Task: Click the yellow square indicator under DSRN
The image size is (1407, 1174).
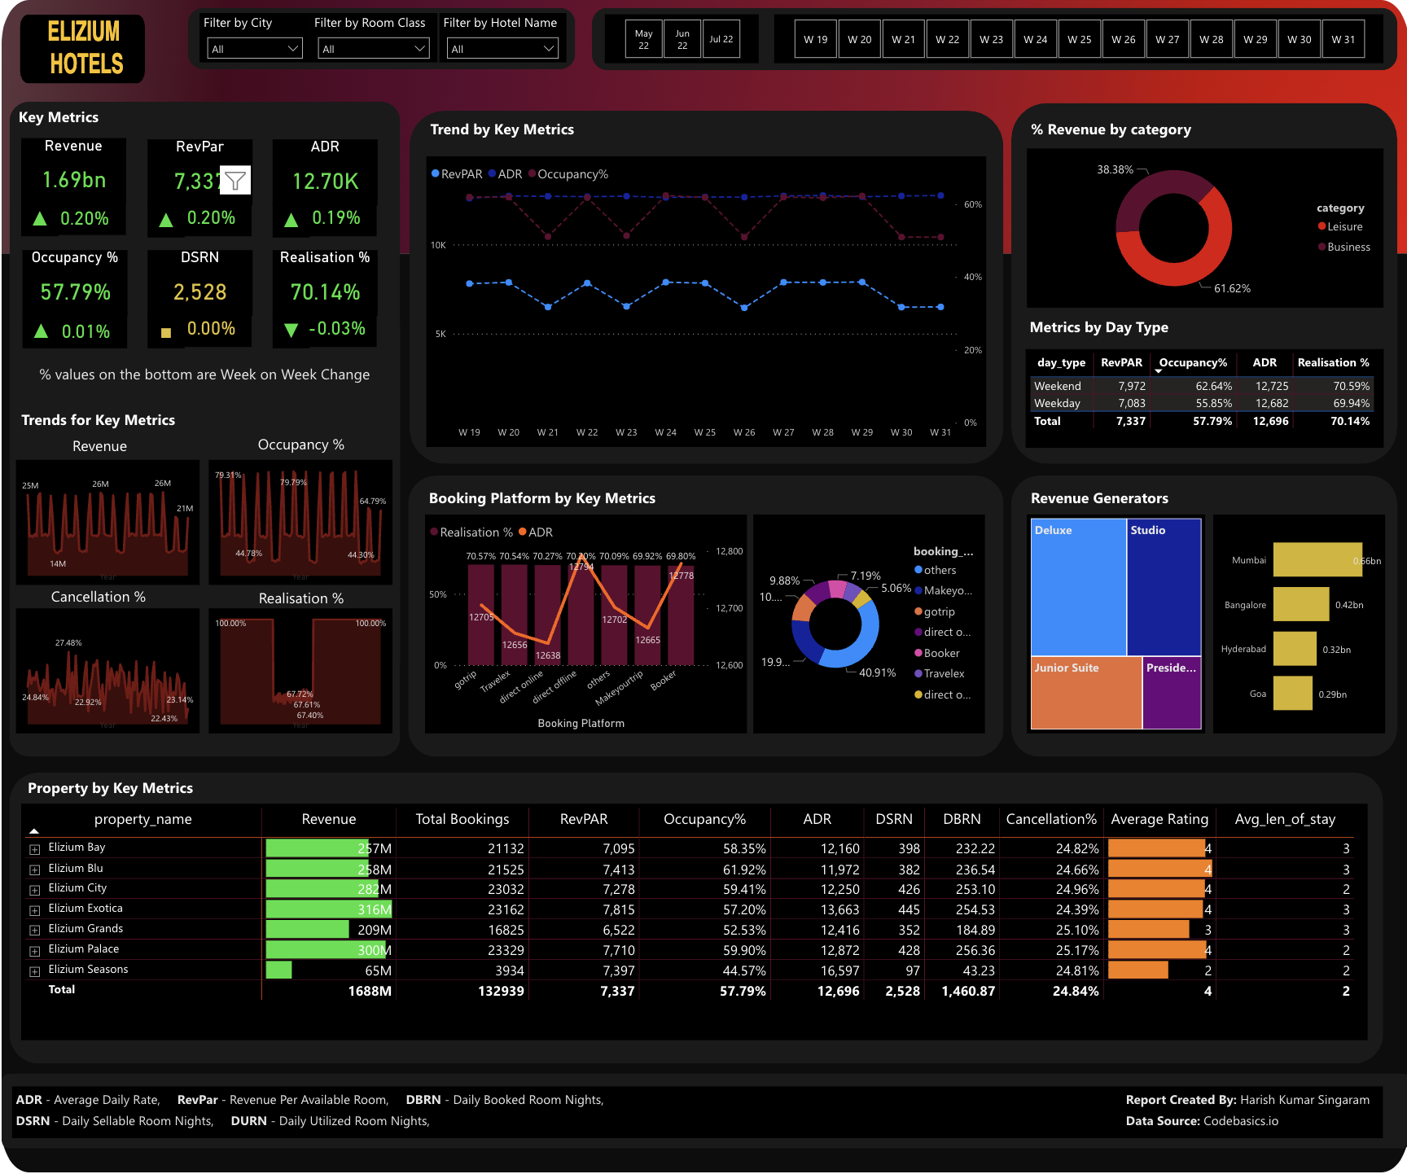Action: click(x=166, y=332)
